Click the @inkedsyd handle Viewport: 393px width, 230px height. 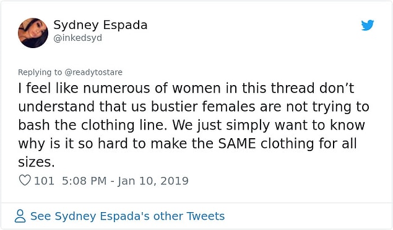click(78, 38)
